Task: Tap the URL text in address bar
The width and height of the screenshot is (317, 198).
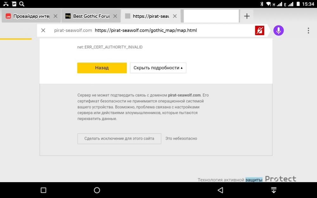Action: [146, 30]
